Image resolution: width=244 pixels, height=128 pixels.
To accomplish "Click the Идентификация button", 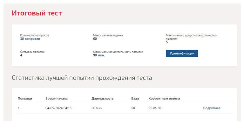I will (182, 53).
